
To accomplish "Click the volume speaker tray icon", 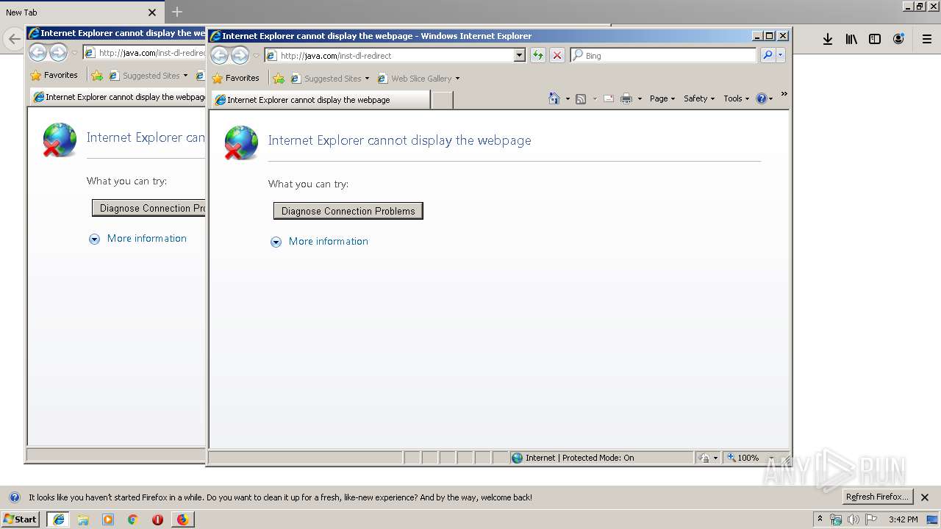I will pos(854,519).
